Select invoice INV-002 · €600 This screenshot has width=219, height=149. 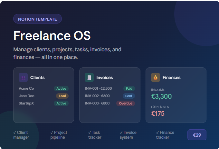pos(110,96)
